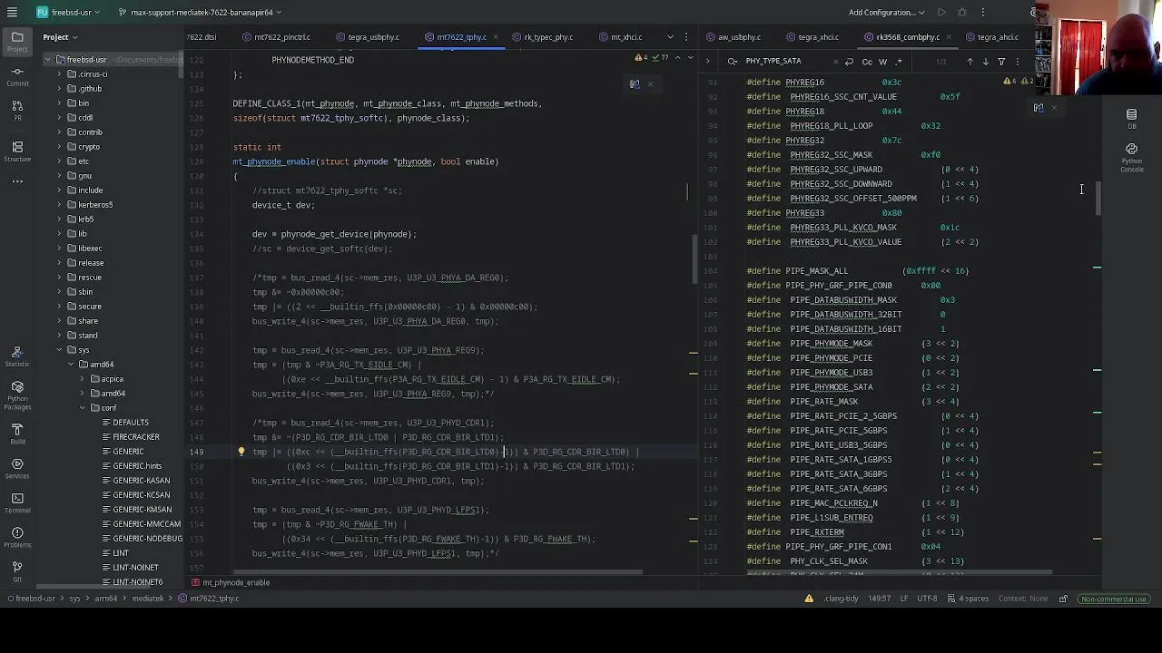Open the Project view dropdown
This screenshot has height=653, width=1162.
60,37
